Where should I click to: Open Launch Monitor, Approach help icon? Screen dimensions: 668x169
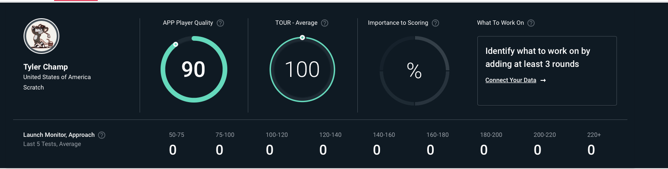pyautogui.click(x=102, y=135)
